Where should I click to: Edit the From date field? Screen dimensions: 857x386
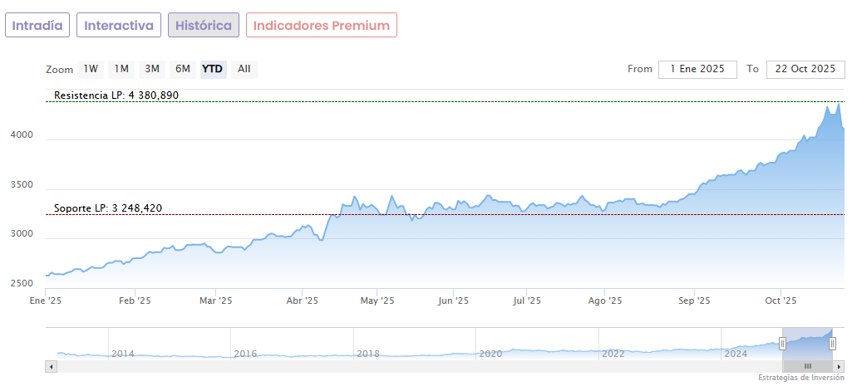[697, 69]
